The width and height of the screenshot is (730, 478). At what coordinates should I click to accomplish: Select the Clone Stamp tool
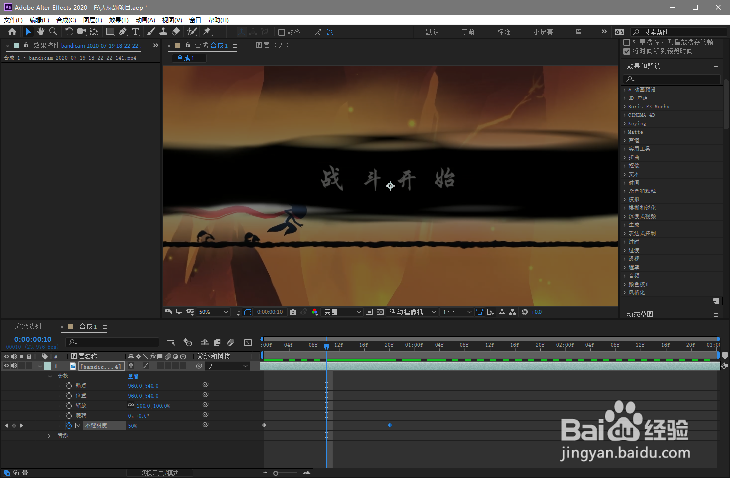pos(163,32)
